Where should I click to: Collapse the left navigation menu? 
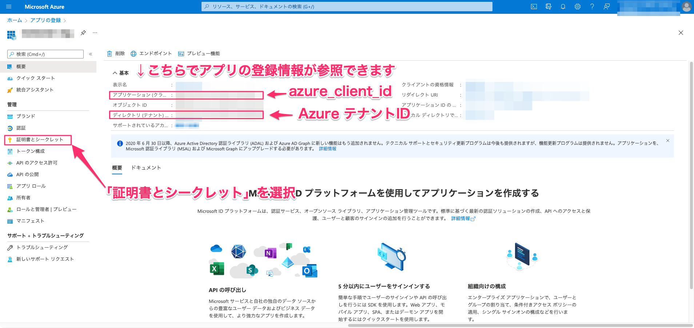(x=91, y=54)
